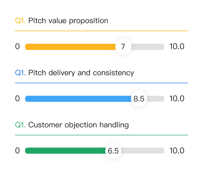Click the slider handle showing 7

[x=123, y=47]
